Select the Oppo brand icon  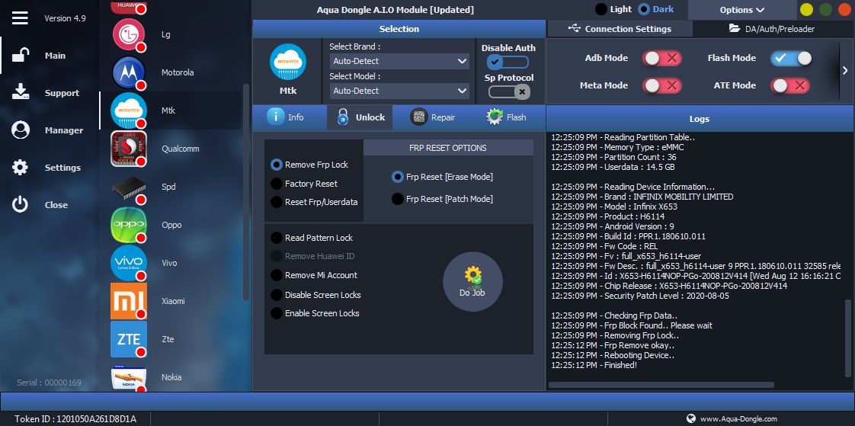coord(129,225)
